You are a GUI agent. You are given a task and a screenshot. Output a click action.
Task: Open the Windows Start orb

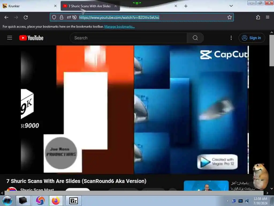[x=7, y=201]
